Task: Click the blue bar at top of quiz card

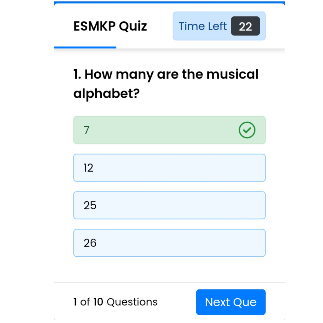Action: pyautogui.click(x=169, y=3)
